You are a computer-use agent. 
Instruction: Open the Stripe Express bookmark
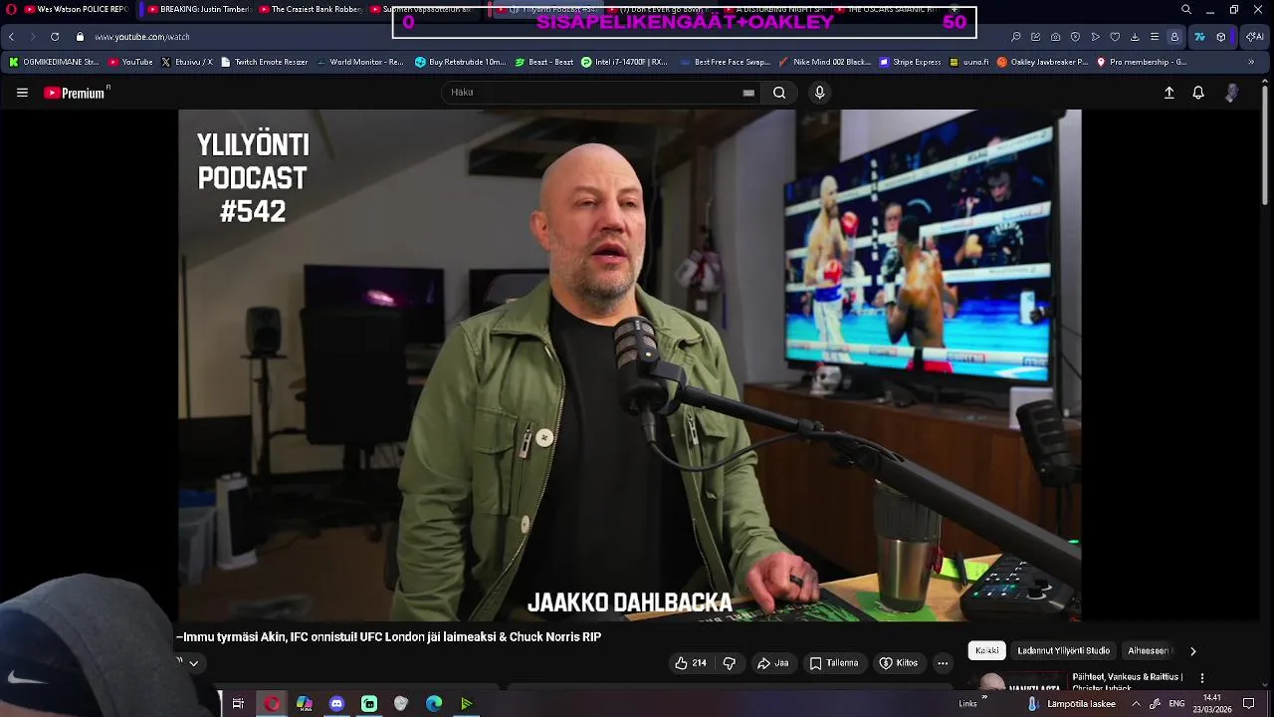point(910,62)
